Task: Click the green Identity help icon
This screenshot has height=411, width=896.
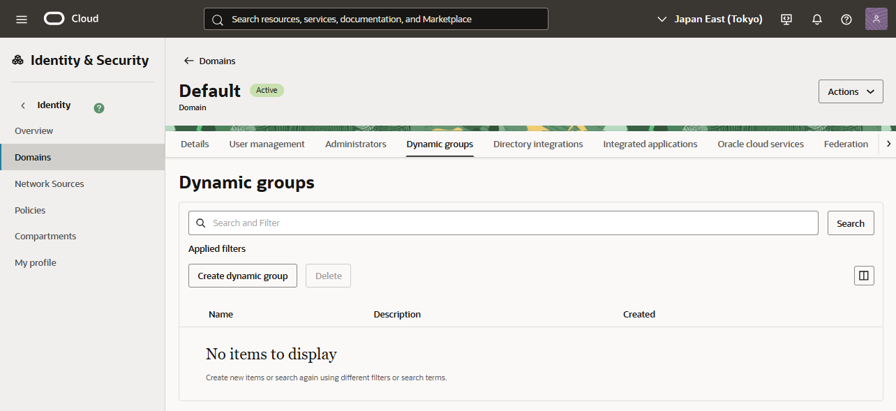Action: [x=99, y=107]
